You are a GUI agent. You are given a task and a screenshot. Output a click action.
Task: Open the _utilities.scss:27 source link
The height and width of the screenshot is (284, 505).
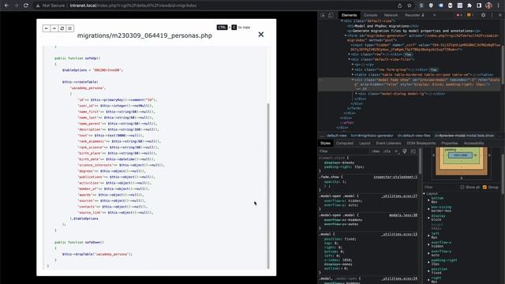pos(399,196)
